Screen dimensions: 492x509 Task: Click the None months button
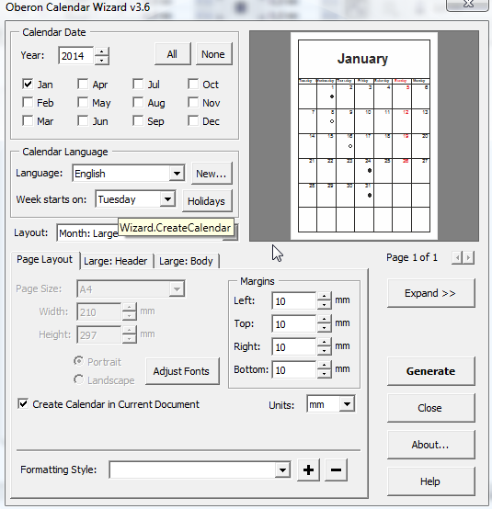[x=213, y=54]
